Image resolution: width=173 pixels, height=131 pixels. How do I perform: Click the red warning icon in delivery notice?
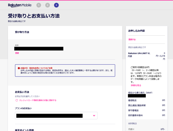19,68
